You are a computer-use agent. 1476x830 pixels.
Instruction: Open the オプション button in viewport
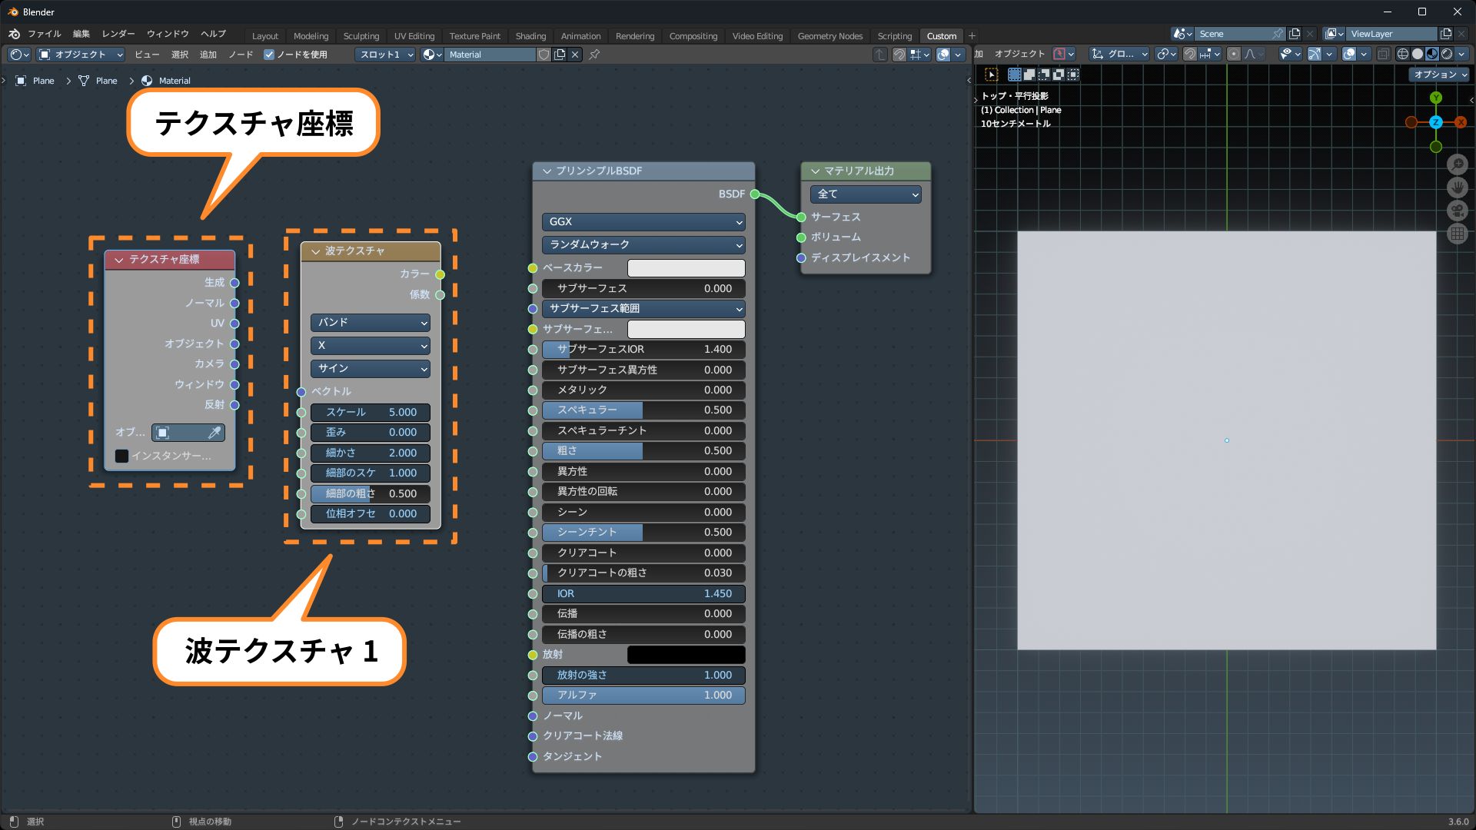tap(1439, 75)
